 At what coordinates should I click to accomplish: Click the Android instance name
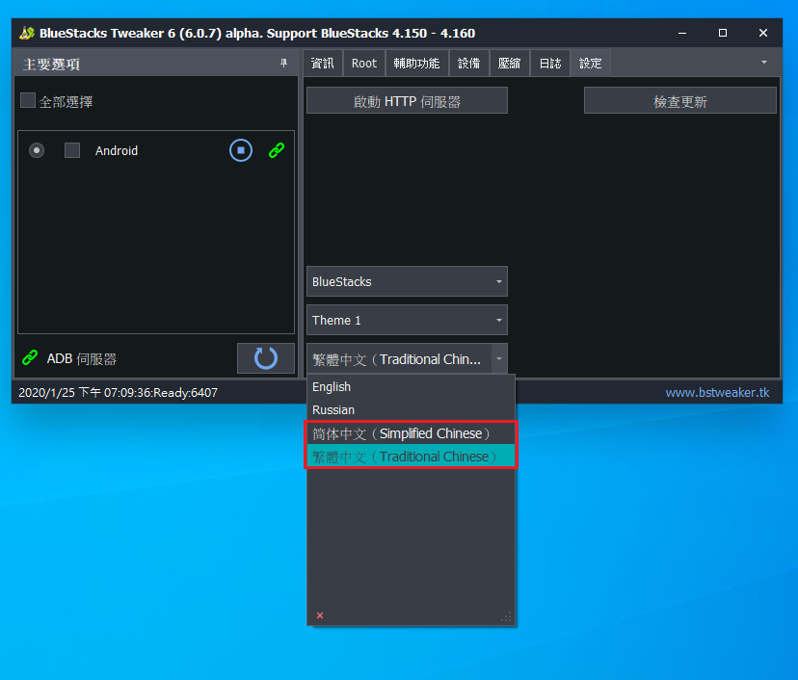(x=117, y=150)
